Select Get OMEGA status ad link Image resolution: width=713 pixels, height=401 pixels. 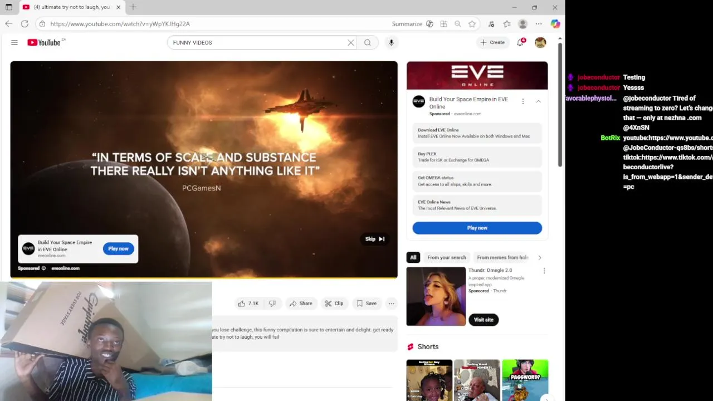(x=477, y=181)
